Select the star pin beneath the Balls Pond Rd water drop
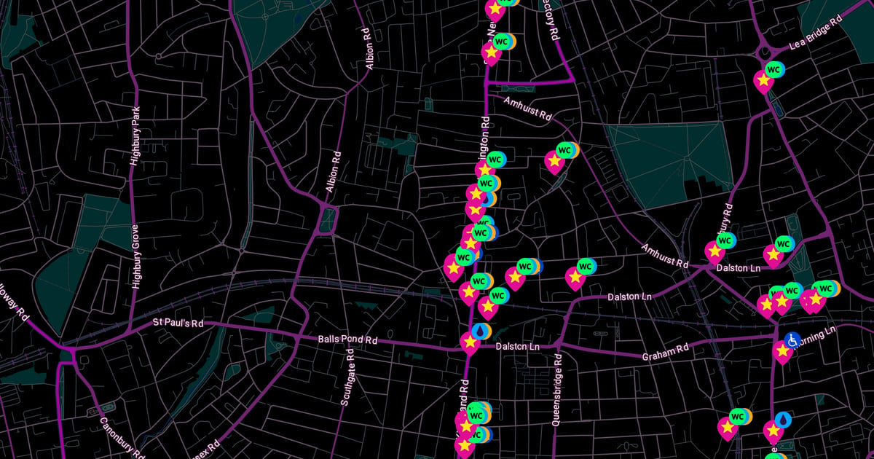The image size is (874, 459). click(x=470, y=343)
